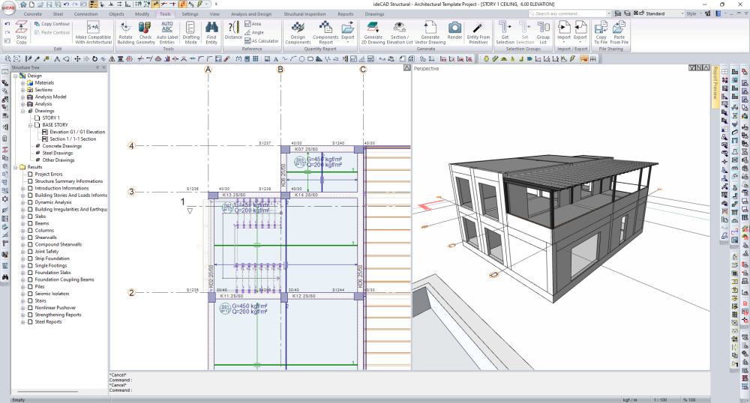Select Entity From Primitives tool

(x=478, y=31)
